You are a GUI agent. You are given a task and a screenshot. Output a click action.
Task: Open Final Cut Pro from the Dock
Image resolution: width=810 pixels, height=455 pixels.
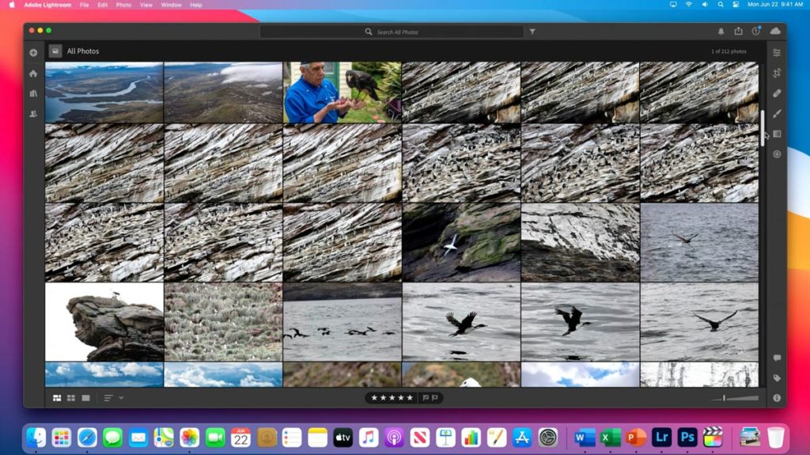pos(713,438)
